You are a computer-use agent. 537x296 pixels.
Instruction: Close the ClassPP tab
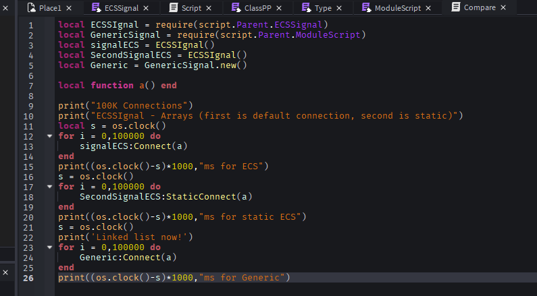[x=279, y=8]
